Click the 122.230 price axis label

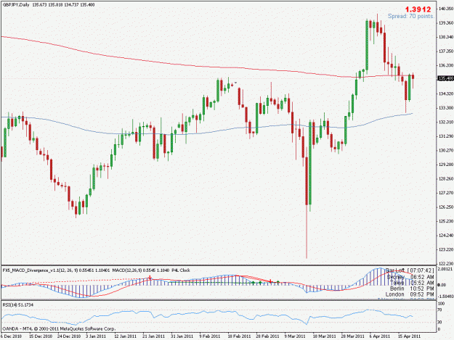tap(446, 264)
